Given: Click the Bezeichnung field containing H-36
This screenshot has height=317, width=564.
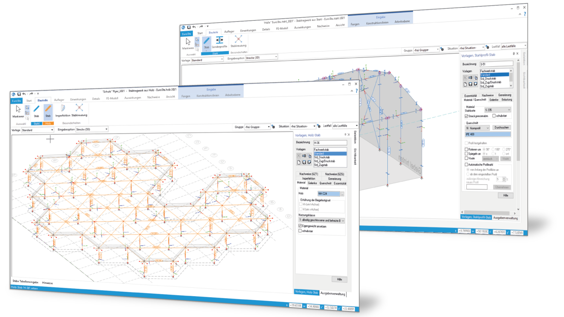Looking at the screenshot, I should click(330, 143).
